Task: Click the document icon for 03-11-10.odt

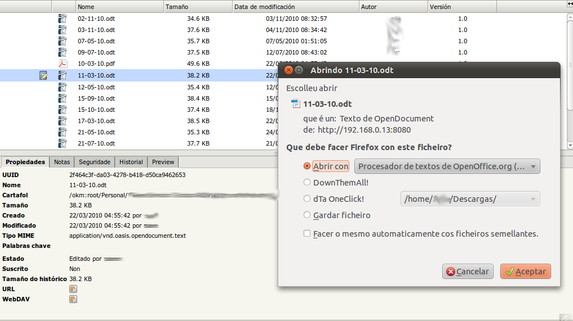Action: (63, 30)
